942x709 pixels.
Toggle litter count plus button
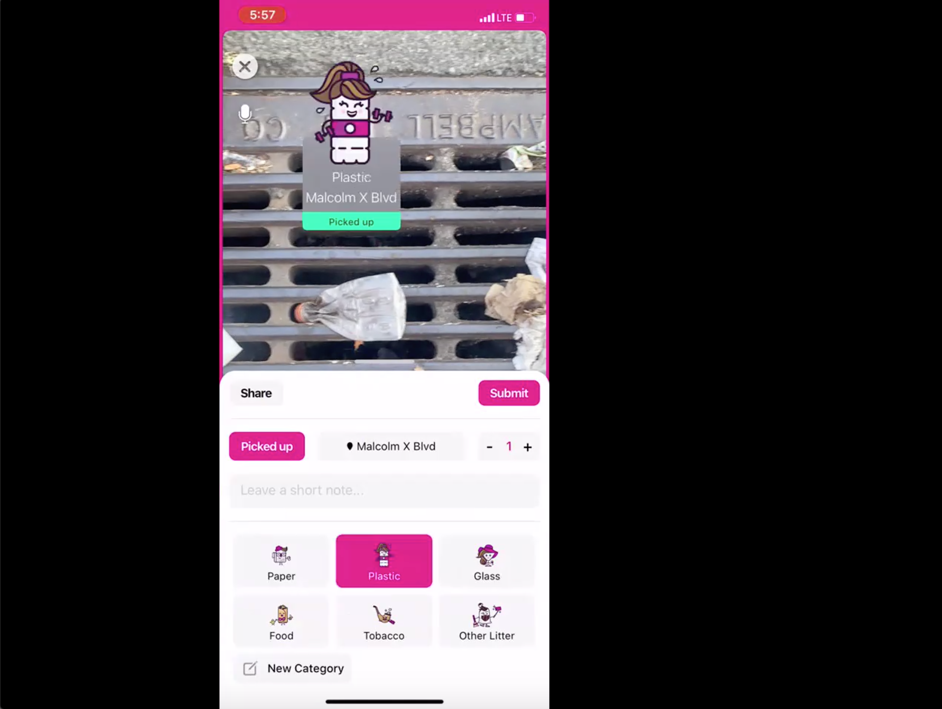528,446
